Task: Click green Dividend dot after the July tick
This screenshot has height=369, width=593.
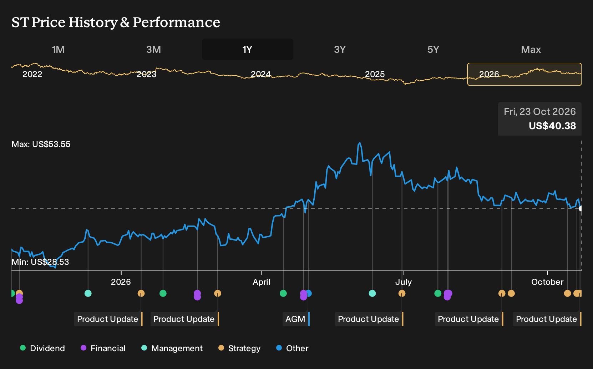Action: [x=438, y=293]
